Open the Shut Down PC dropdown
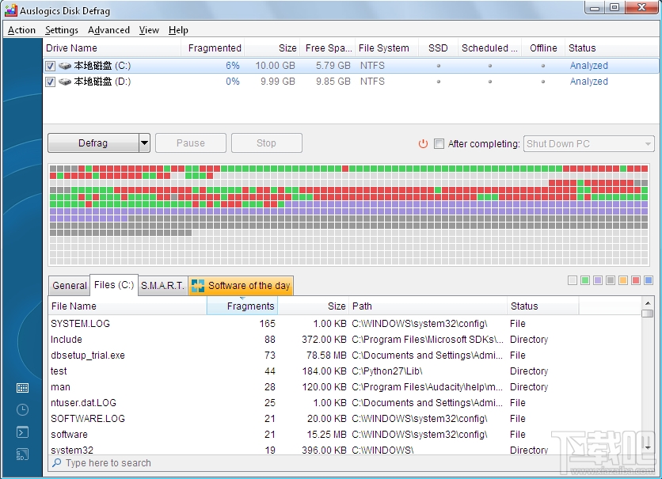Viewport: 662px width, 479px height. coord(647,144)
